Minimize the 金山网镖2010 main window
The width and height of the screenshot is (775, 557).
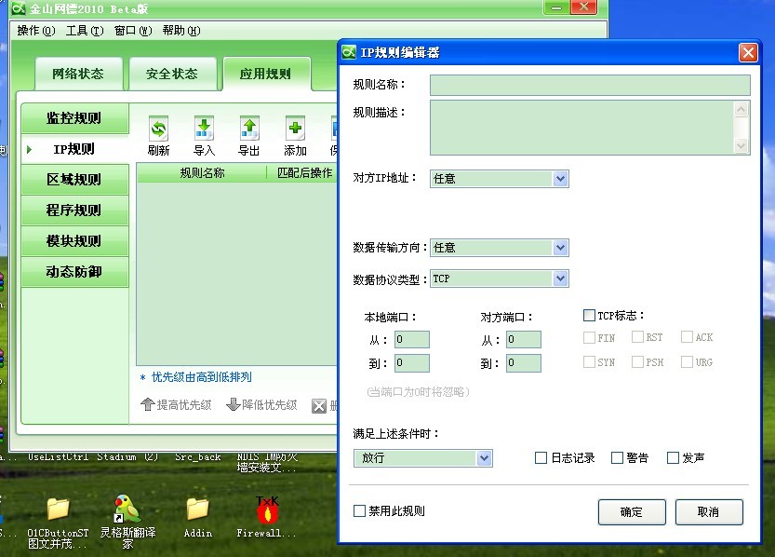tap(556, 7)
